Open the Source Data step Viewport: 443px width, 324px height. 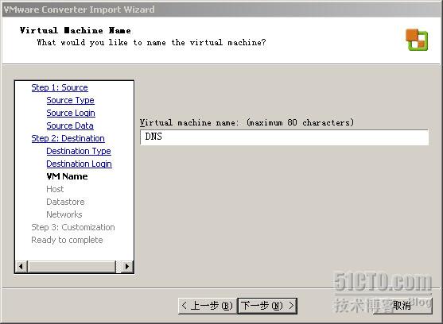(x=70, y=125)
